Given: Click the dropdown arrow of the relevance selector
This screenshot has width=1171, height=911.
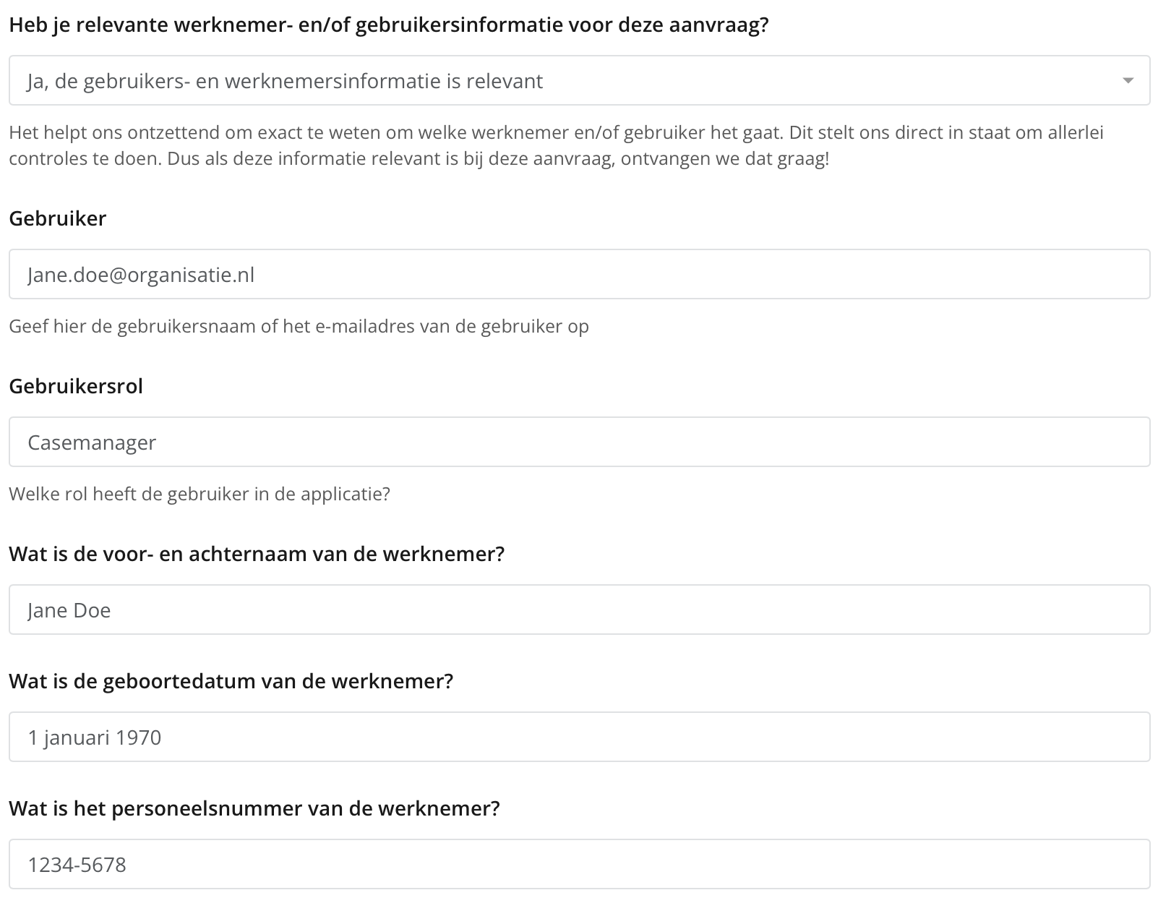Looking at the screenshot, I should (1128, 81).
